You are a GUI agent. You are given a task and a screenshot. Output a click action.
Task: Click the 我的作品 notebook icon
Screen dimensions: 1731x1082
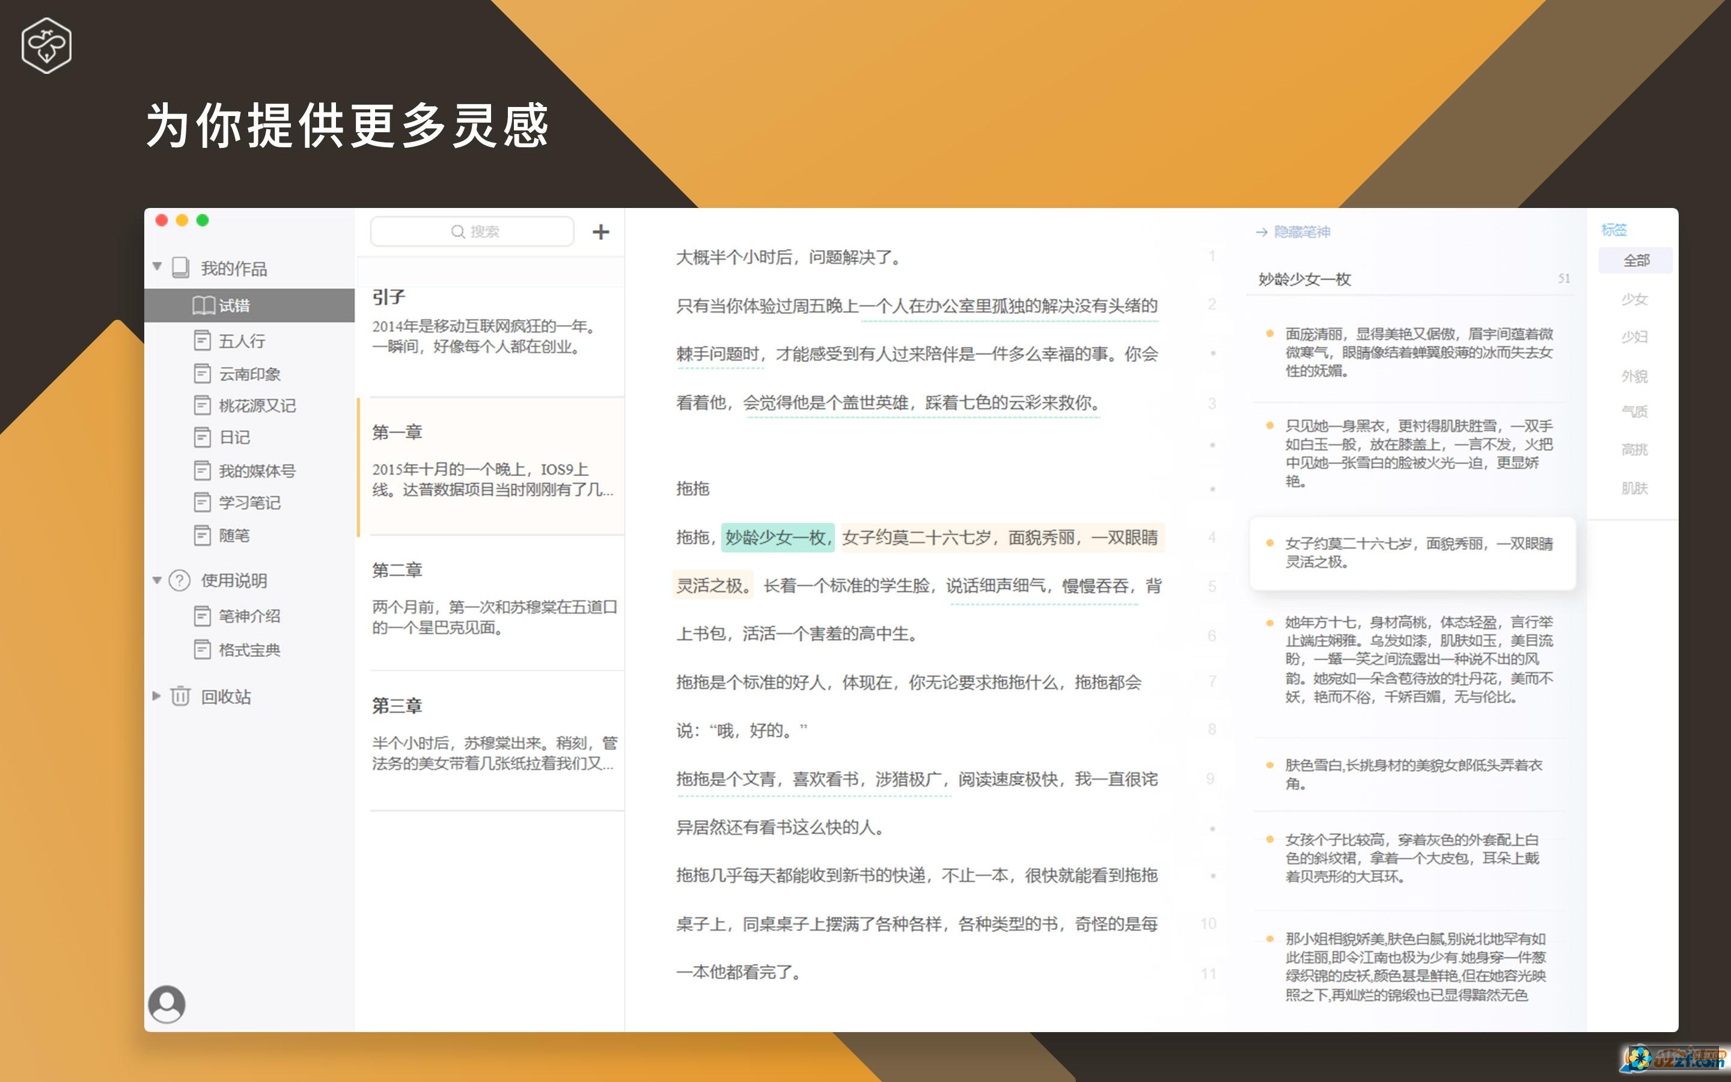[x=180, y=267]
